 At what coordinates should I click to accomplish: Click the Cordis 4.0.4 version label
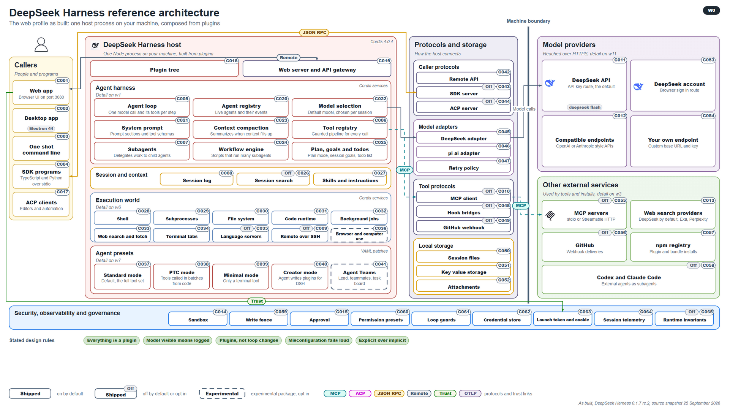point(381,42)
